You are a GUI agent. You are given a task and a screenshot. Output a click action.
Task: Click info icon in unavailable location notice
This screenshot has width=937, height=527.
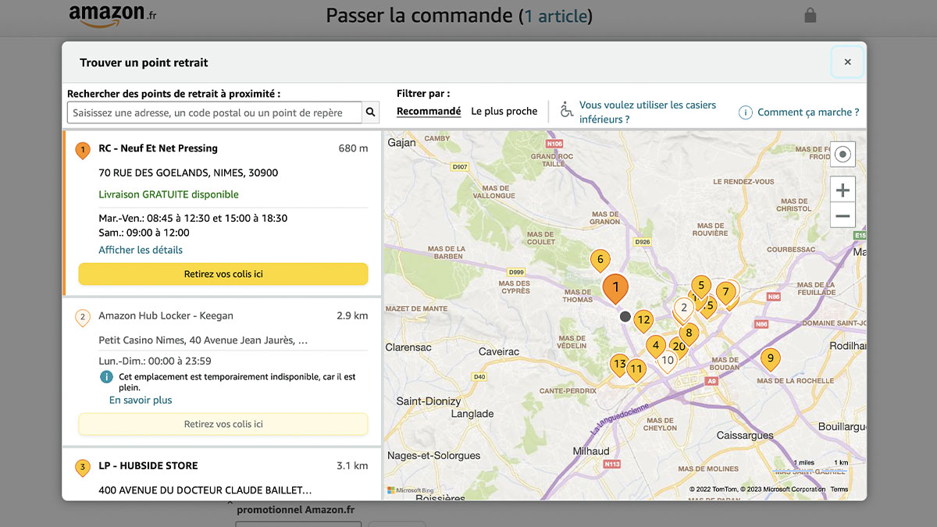(107, 377)
